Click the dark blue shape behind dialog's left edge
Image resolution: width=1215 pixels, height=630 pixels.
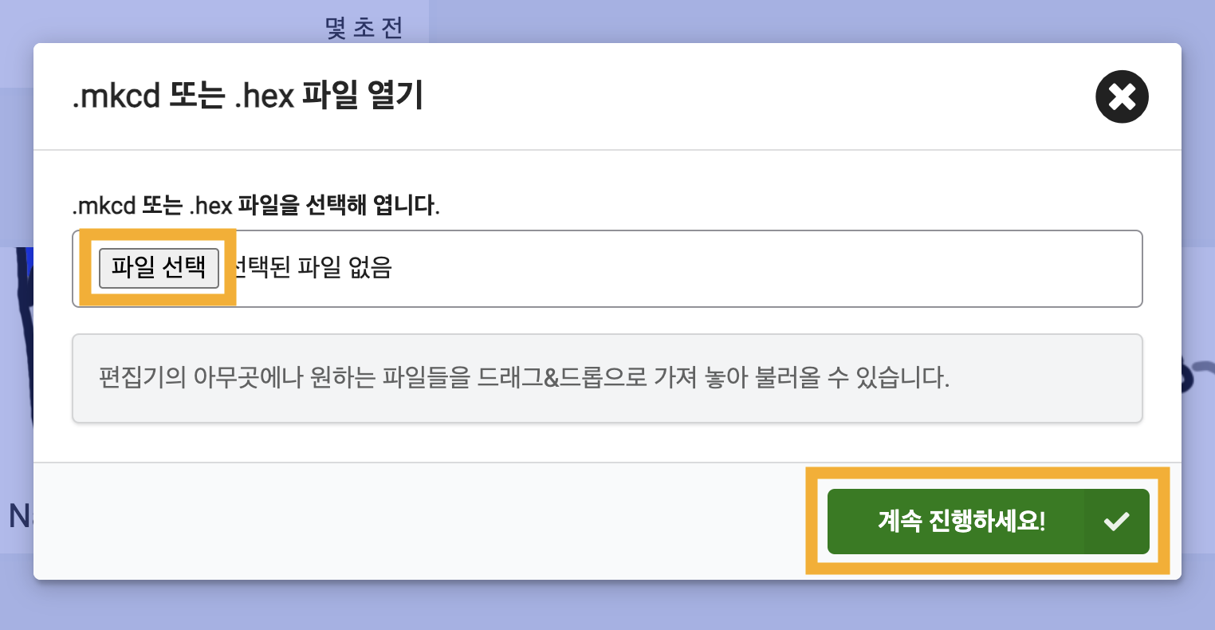(x=26, y=335)
